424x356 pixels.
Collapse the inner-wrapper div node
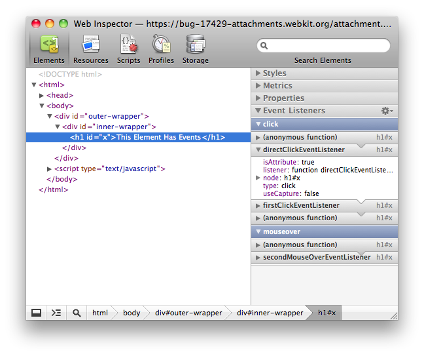58,127
